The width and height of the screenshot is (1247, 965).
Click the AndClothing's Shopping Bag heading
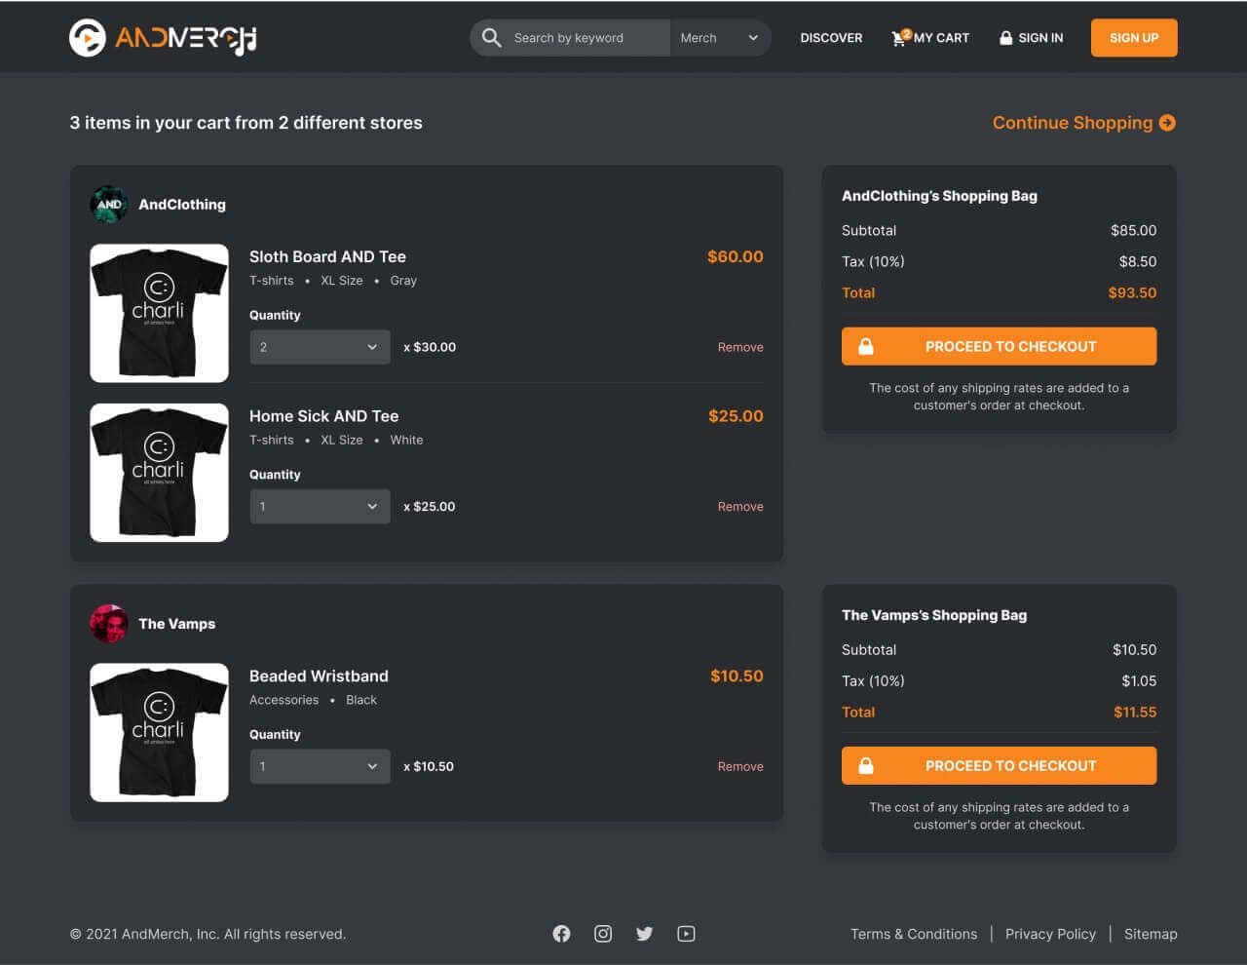tap(939, 196)
